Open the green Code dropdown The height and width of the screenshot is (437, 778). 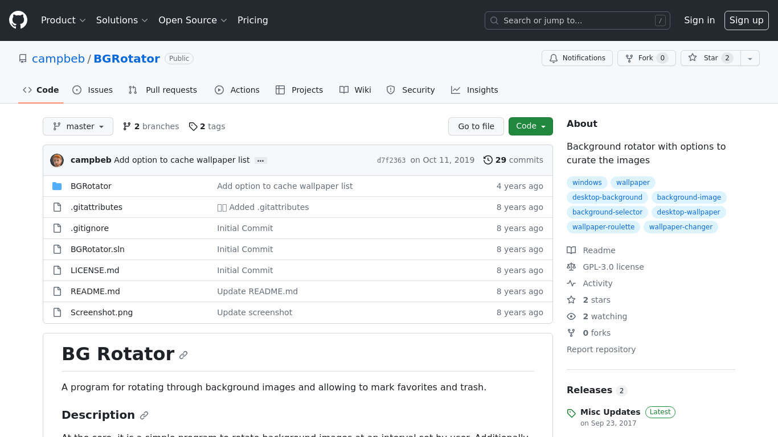click(531, 126)
